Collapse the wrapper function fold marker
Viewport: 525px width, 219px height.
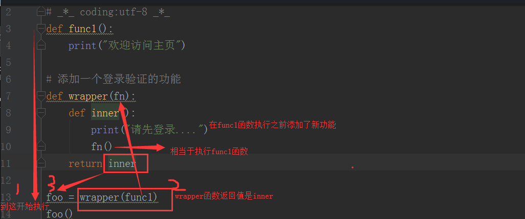click(41, 96)
